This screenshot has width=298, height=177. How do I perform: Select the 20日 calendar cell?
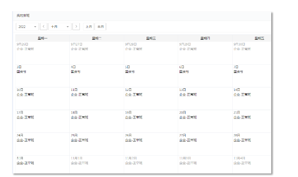tap(205, 121)
